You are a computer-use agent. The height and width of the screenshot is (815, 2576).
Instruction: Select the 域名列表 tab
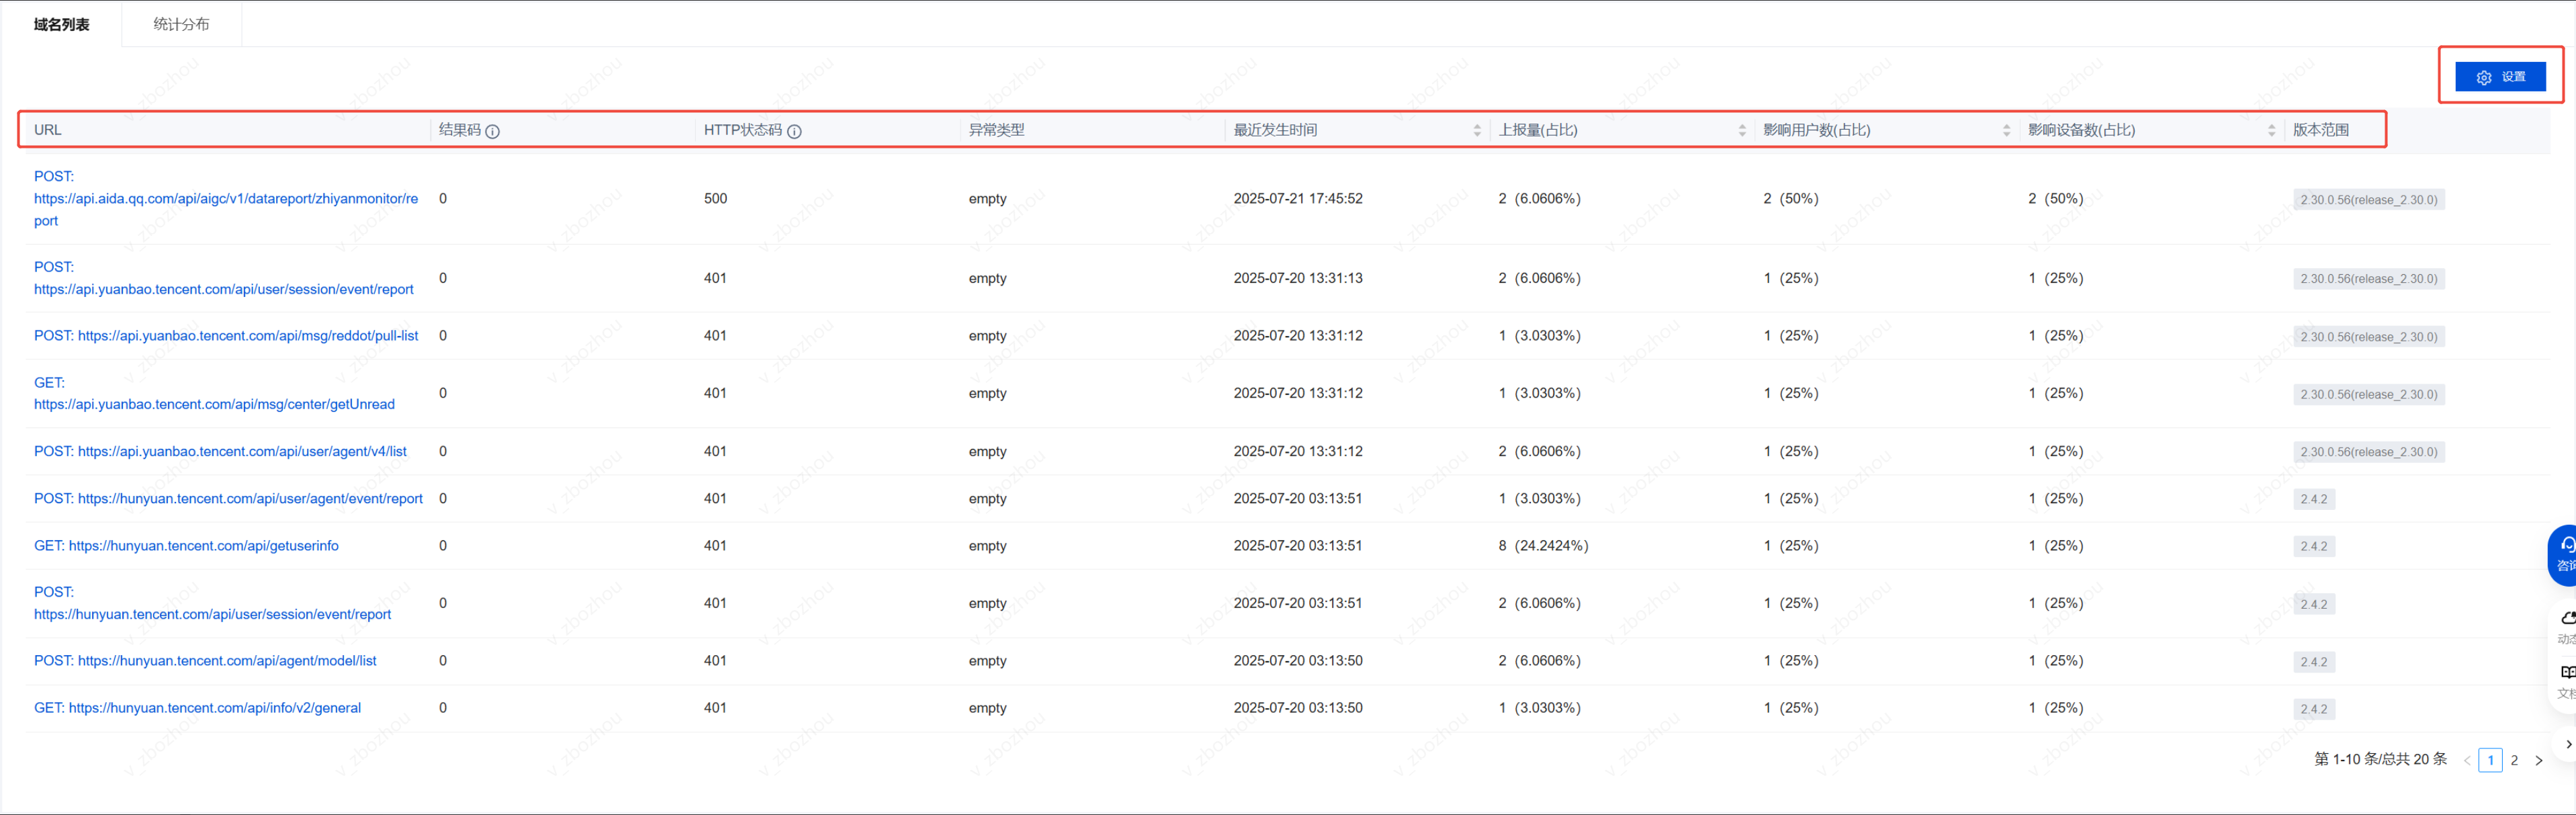[62, 24]
